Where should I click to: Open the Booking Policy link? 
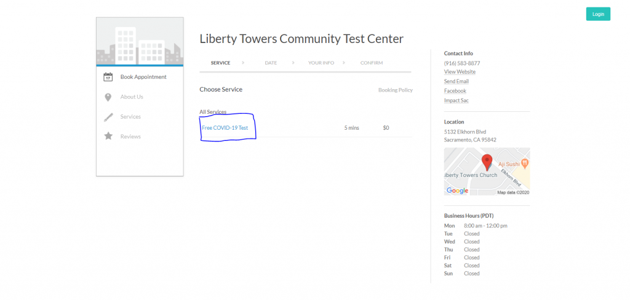[395, 90]
